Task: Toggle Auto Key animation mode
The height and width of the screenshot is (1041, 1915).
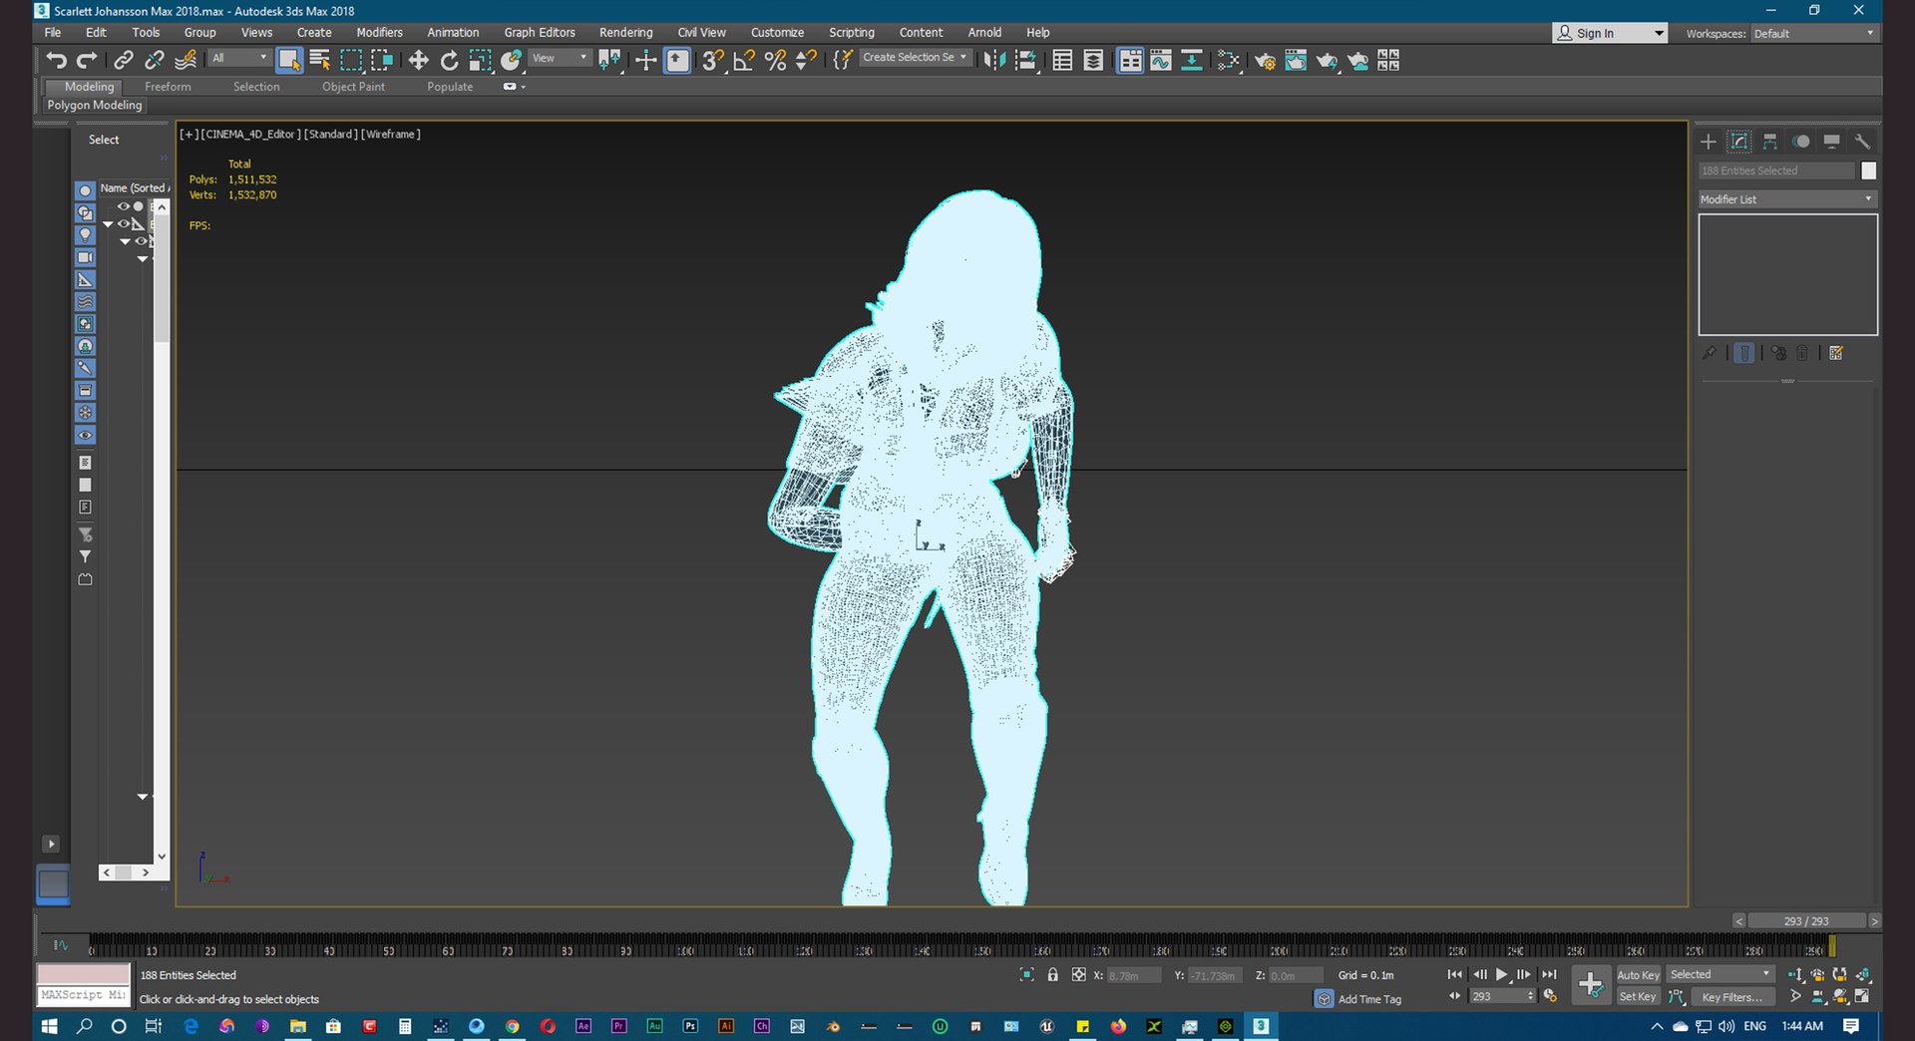Action: (1638, 975)
